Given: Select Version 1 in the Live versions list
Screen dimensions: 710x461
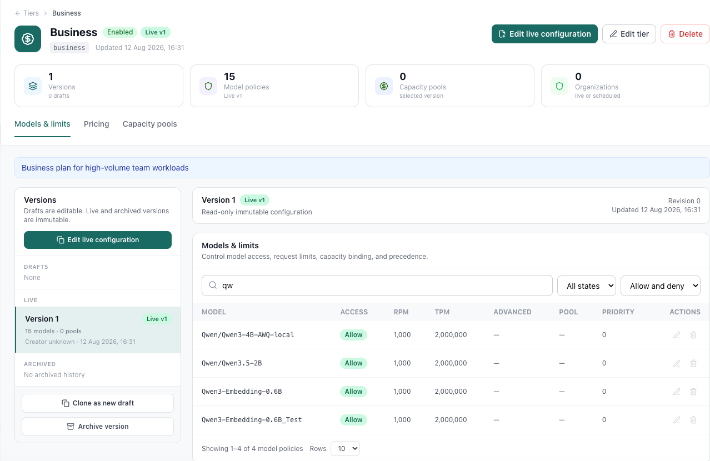Looking at the screenshot, I should coord(98,330).
